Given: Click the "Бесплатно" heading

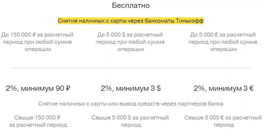Looking at the screenshot, I should point(131,6).
